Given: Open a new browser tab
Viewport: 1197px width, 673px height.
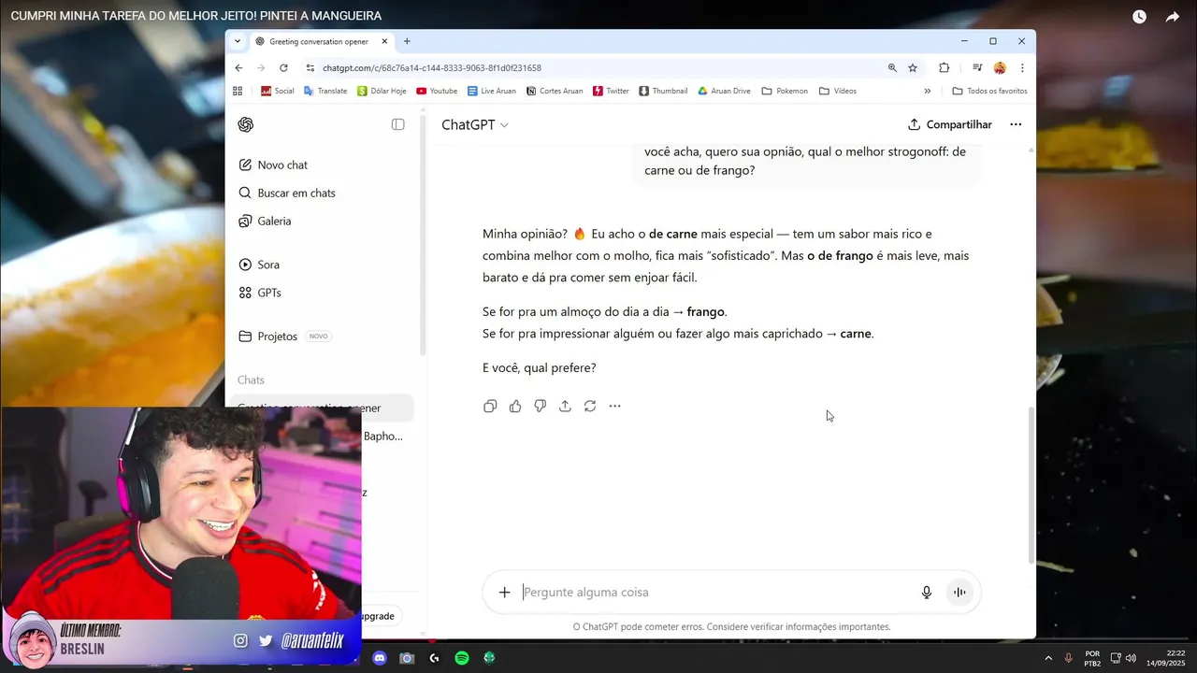Looking at the screenshot, I should coord(407,41).
